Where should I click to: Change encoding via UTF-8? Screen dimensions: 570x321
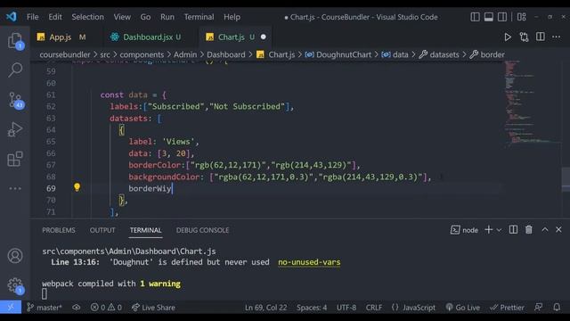point(346,307)
